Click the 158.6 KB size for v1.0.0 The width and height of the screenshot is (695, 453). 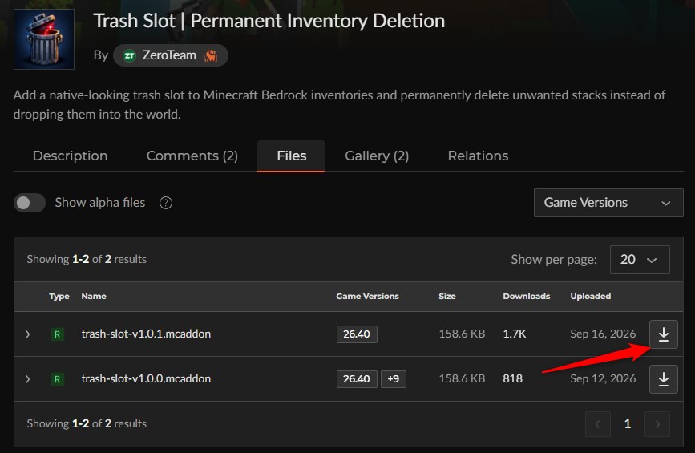462,378
